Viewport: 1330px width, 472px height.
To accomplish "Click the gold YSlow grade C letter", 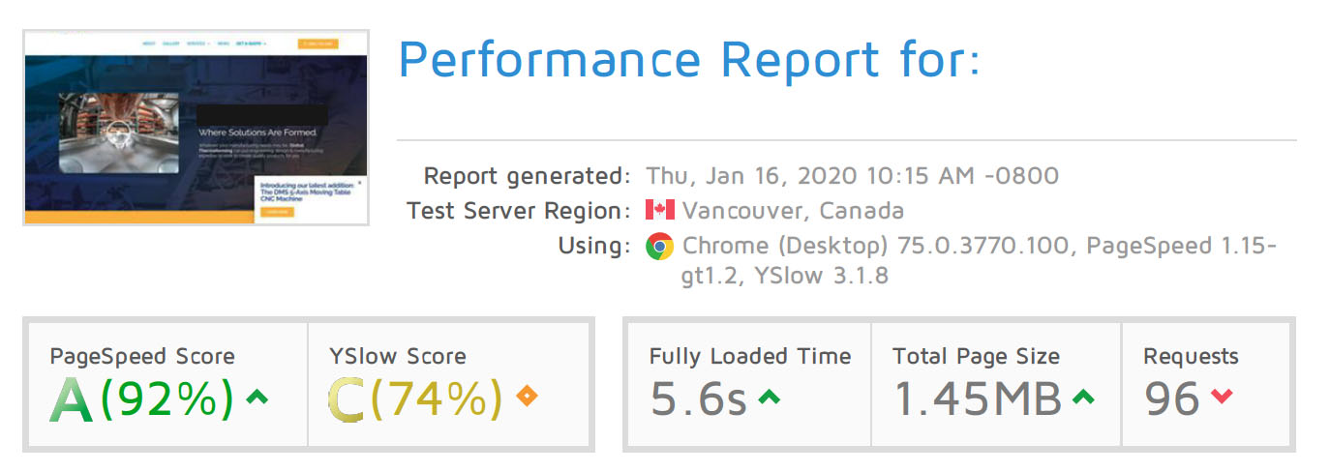I will click(x=348, y=398).
